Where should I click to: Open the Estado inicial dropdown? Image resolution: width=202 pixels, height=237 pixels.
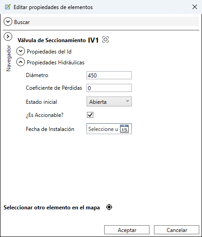click(109, 102)
